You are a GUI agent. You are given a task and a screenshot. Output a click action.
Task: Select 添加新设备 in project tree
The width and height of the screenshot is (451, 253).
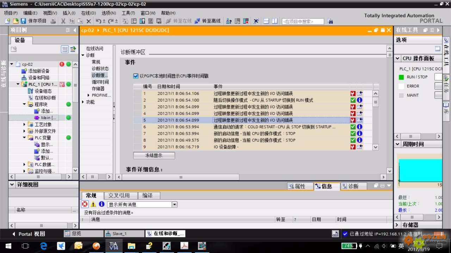coord(39,71)
